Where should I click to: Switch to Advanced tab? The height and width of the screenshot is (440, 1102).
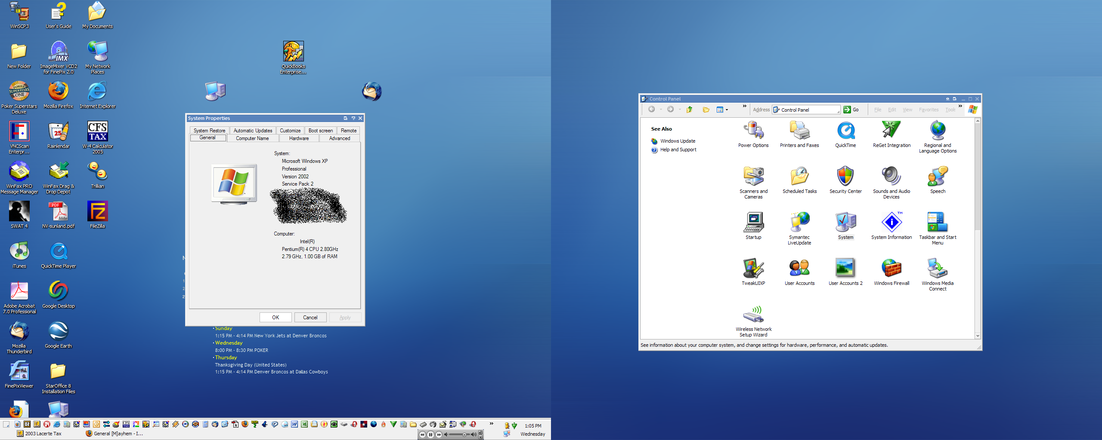click(x=340, y=138)
